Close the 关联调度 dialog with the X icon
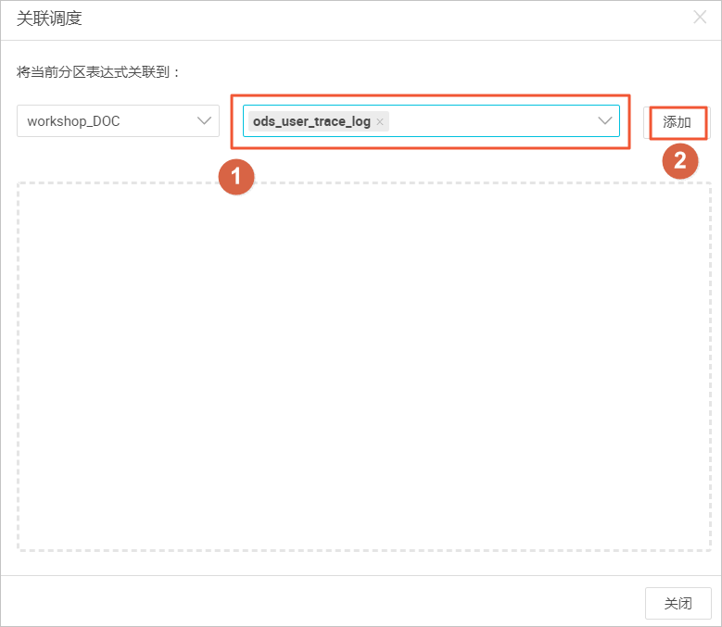Screen dimensions: 722x627 (700, 18)
